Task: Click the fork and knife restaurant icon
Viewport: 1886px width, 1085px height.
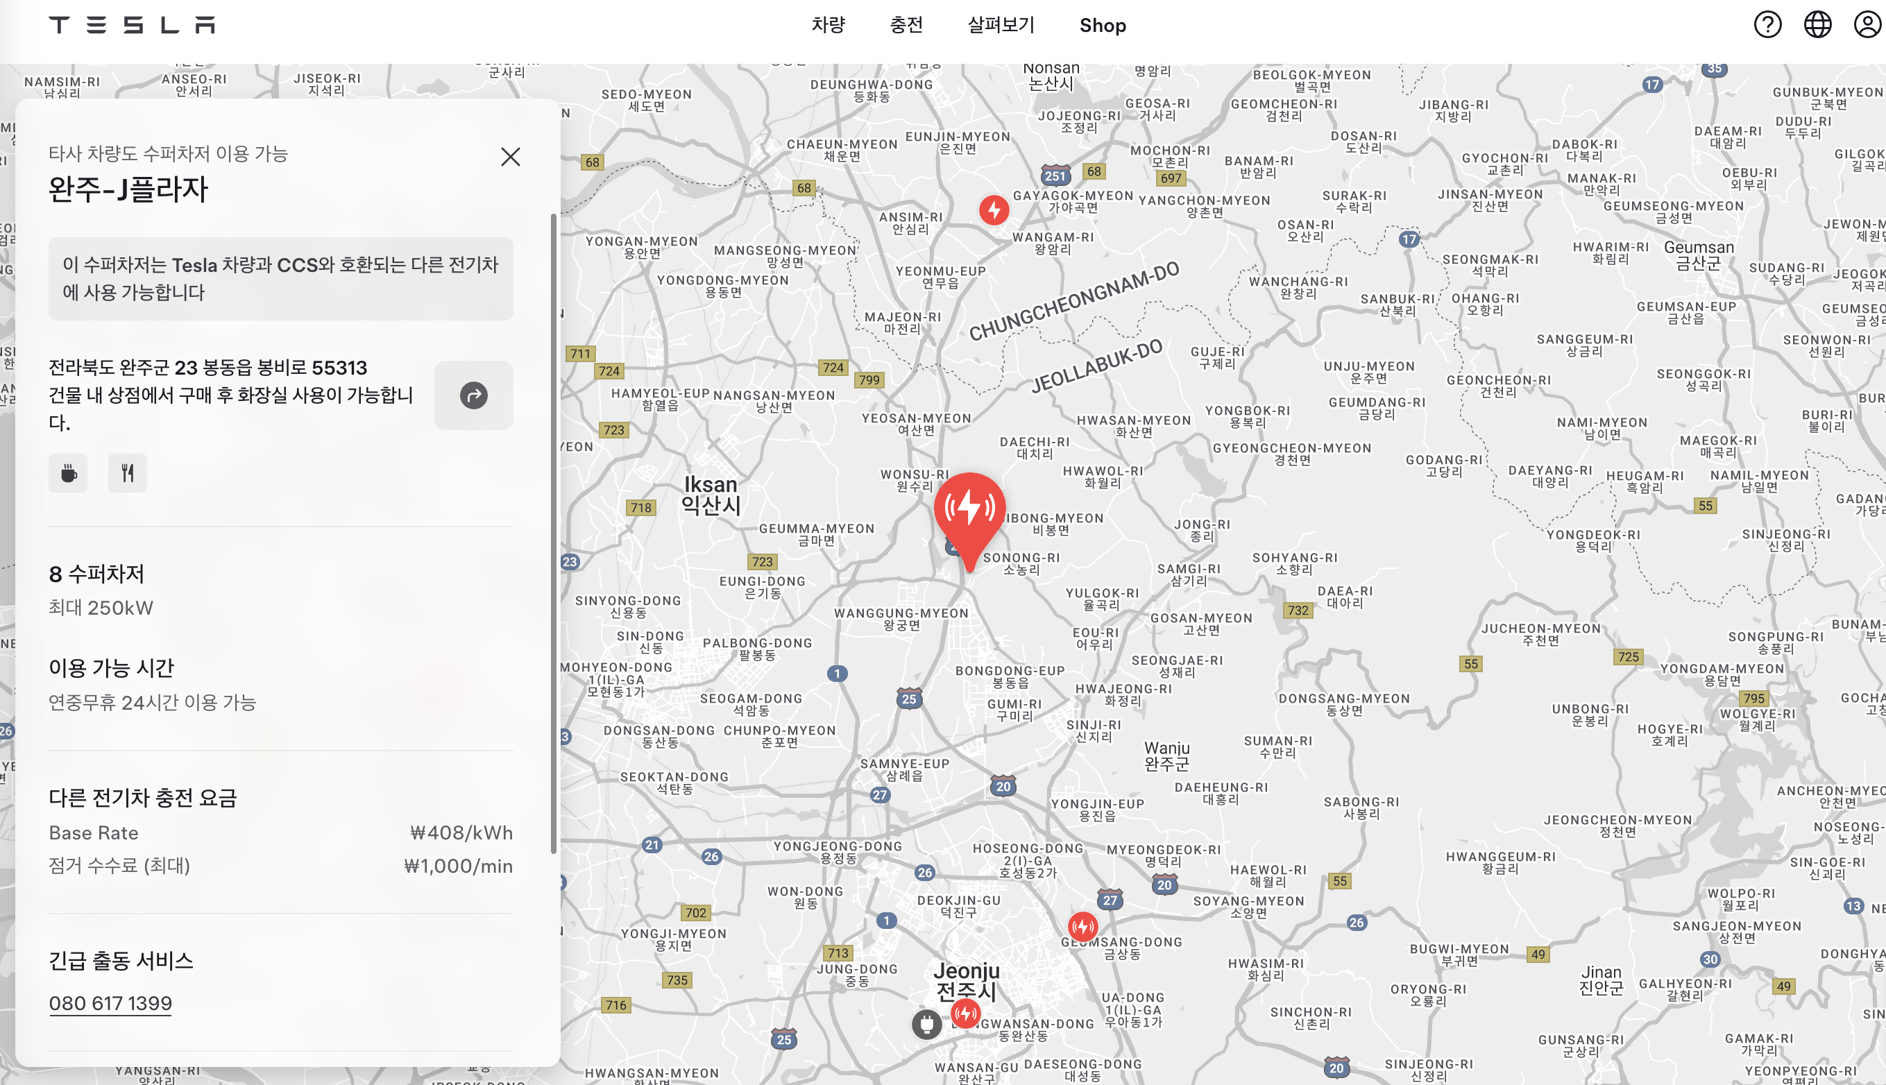Action: click(128, 472)
